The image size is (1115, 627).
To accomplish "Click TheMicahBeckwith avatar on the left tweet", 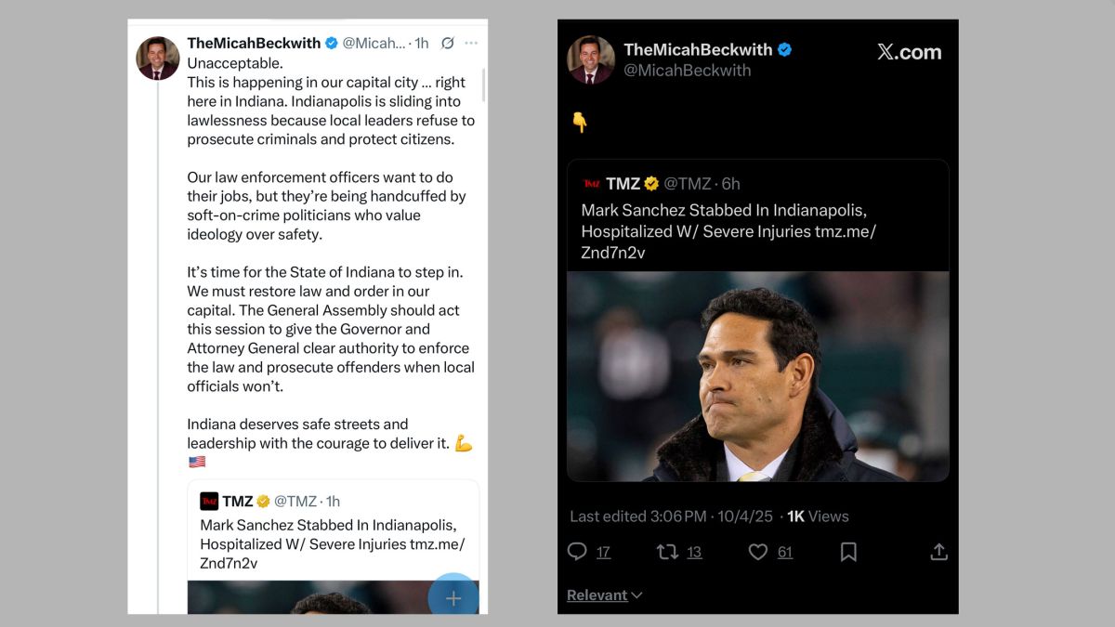I will (x=158, y=59).
